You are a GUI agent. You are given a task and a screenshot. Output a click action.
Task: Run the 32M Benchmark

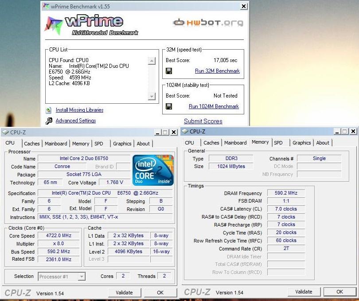click(217, 71)
